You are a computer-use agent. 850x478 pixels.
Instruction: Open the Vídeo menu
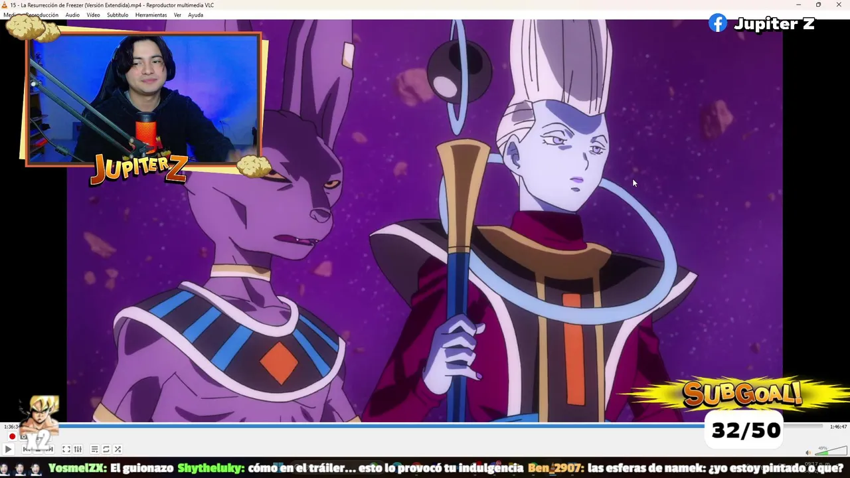point(93,15)
